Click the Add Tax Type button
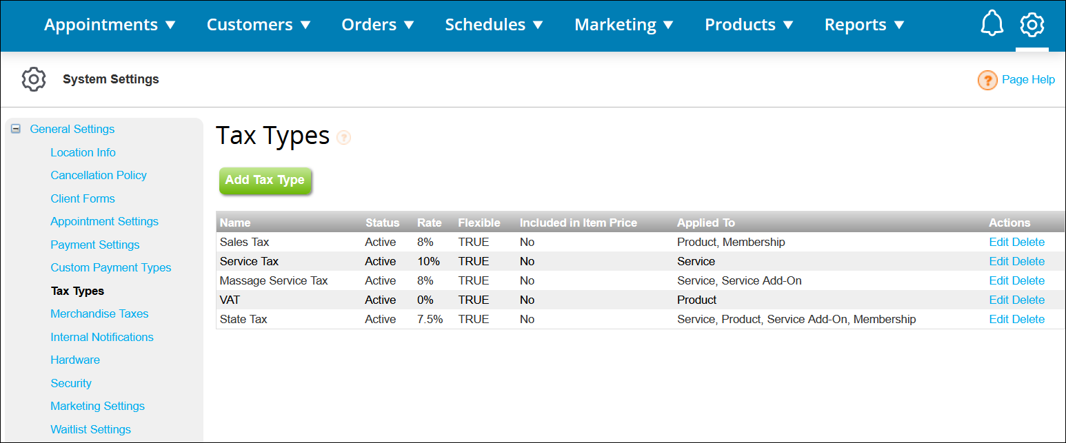Viewport: 1066px width, 443px height. 265,181
